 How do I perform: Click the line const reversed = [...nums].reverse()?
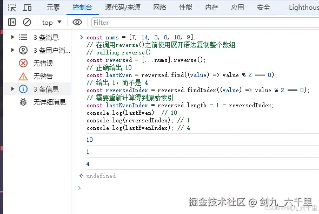coord(146,60)
